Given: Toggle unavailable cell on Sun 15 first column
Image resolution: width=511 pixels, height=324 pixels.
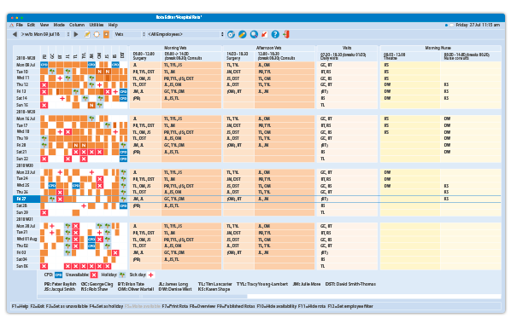Looking at the screenshot, I should pyautogui.click(x=44, y=105).
